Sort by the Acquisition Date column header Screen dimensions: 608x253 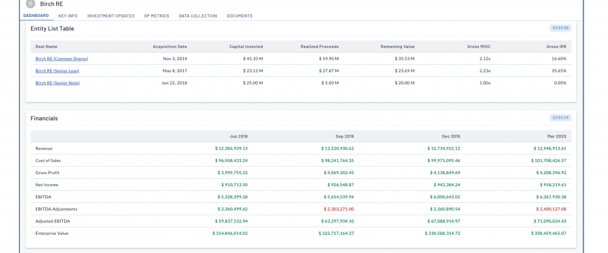pos(170,47)
